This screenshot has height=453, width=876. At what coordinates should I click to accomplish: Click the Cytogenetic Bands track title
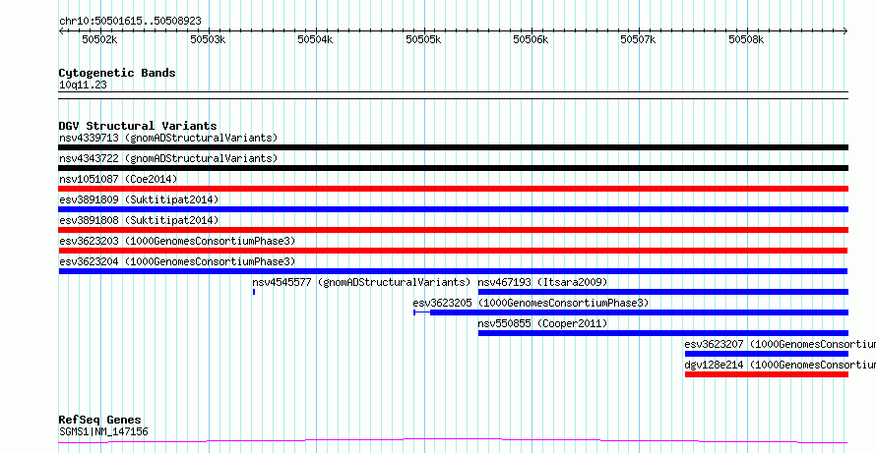pyautogui.click(x=117, y=73)
